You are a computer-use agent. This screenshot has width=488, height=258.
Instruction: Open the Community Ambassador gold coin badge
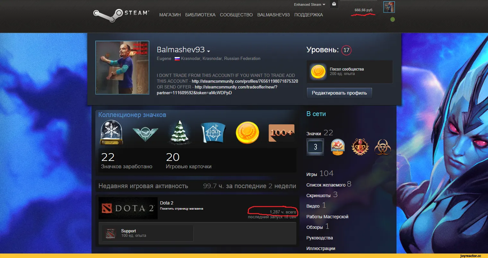click(318, 71)
